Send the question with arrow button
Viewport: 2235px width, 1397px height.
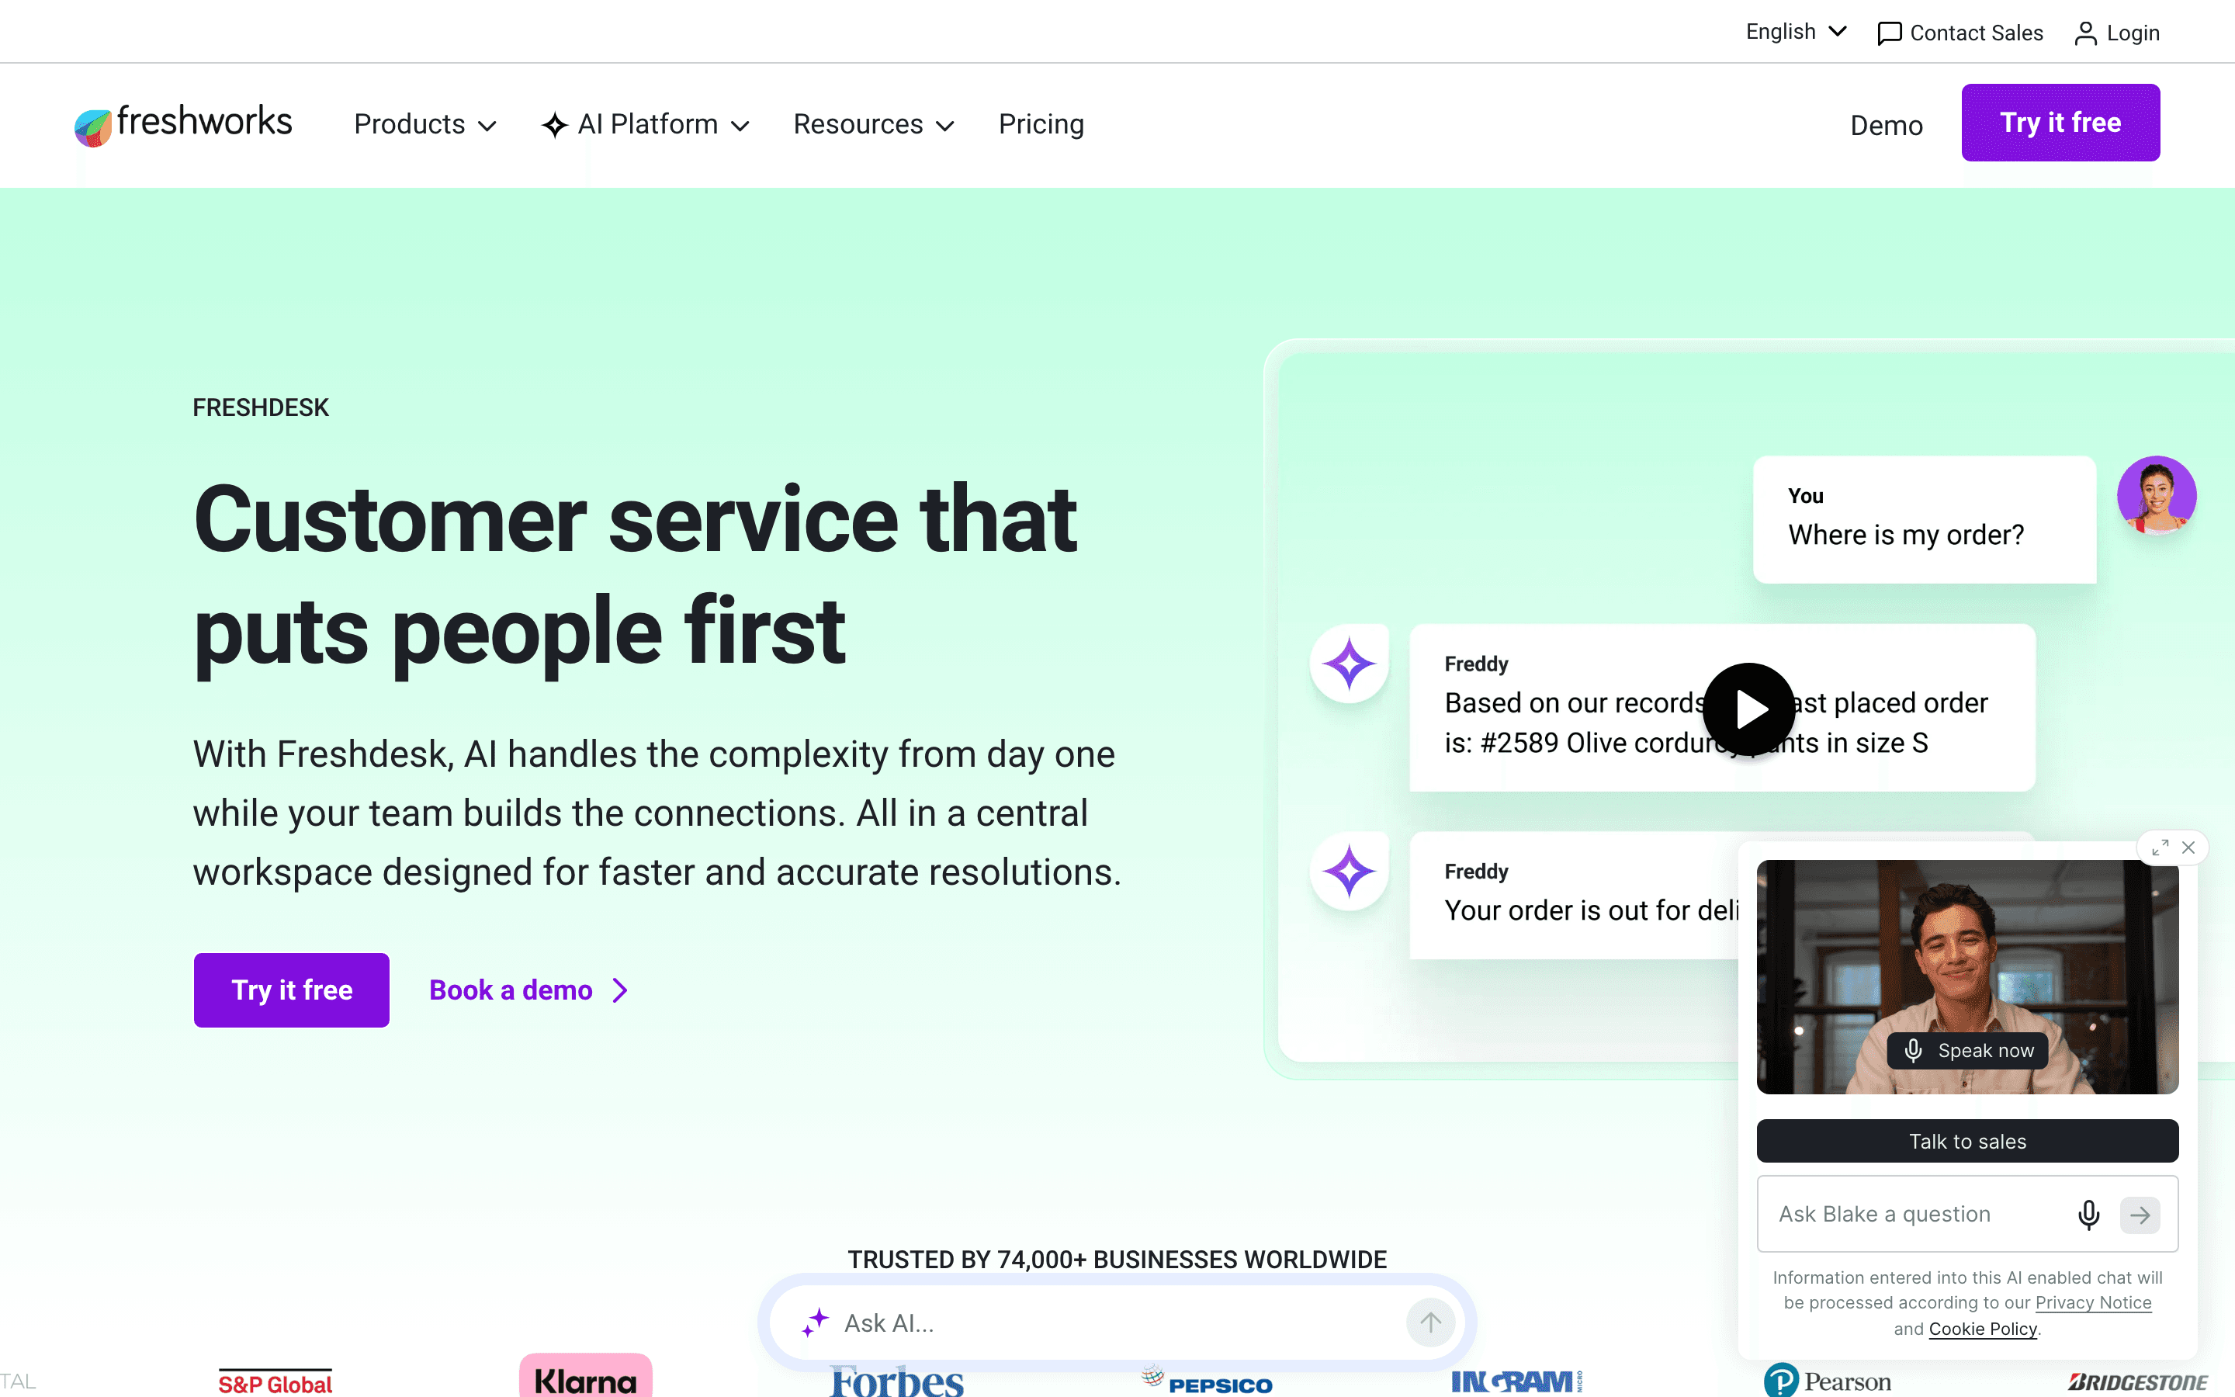[2140, 1215]
